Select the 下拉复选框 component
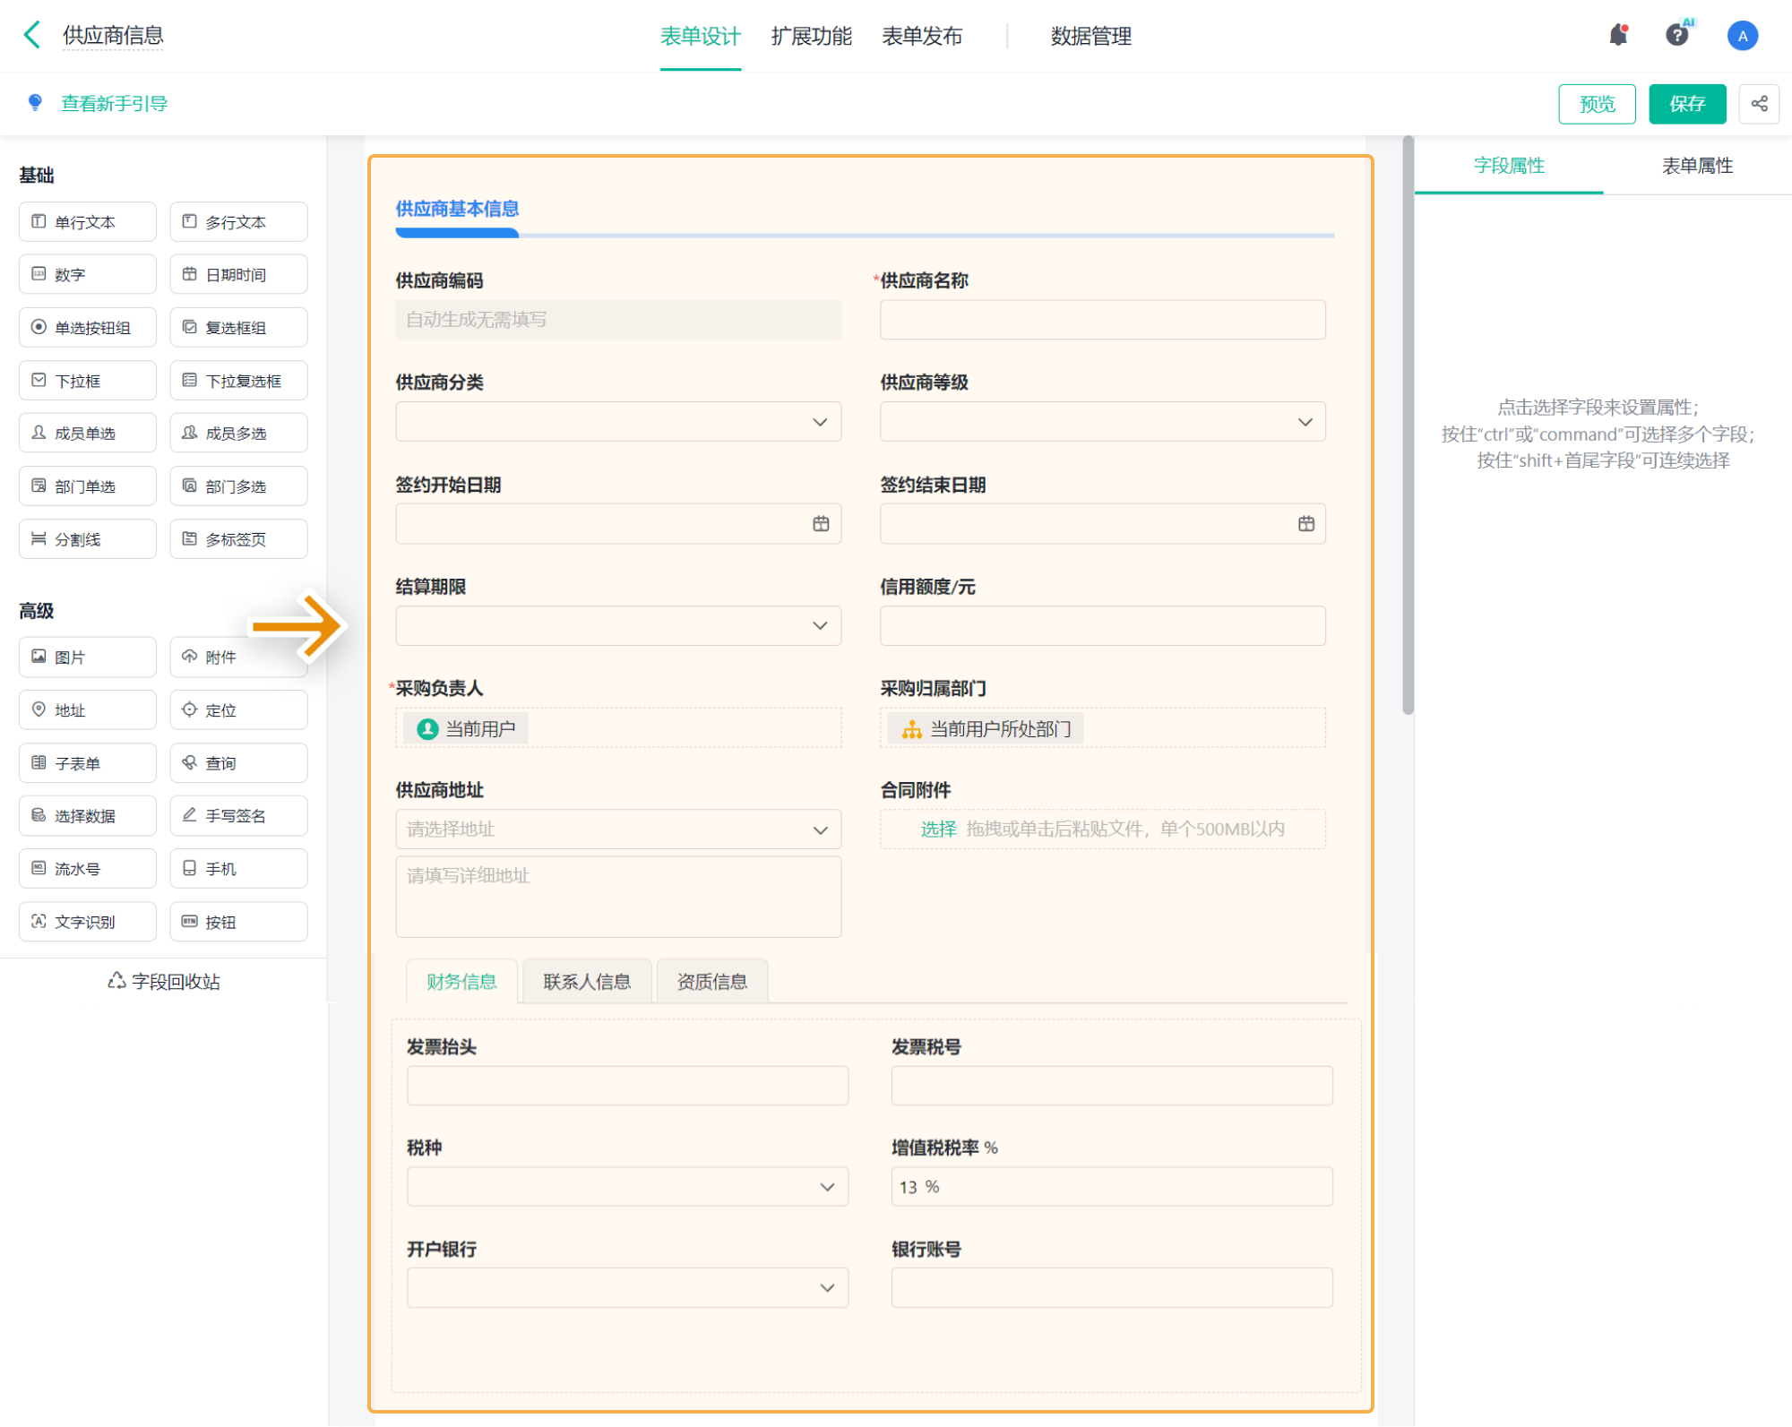Screen dimensions: 1792x1427 coord(238,381)
